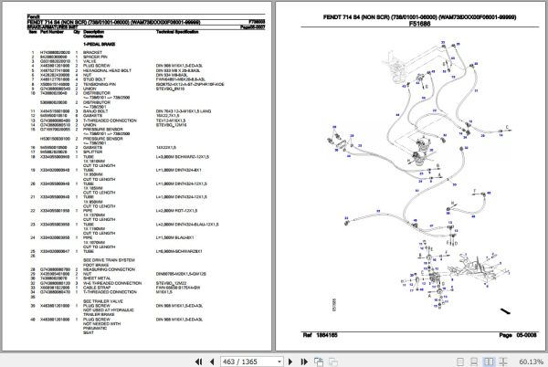Image resolution: width=548 pixels, height=367 pixels.
Task: Click the Technical Specification column header
Action: [x=177, y=32]
